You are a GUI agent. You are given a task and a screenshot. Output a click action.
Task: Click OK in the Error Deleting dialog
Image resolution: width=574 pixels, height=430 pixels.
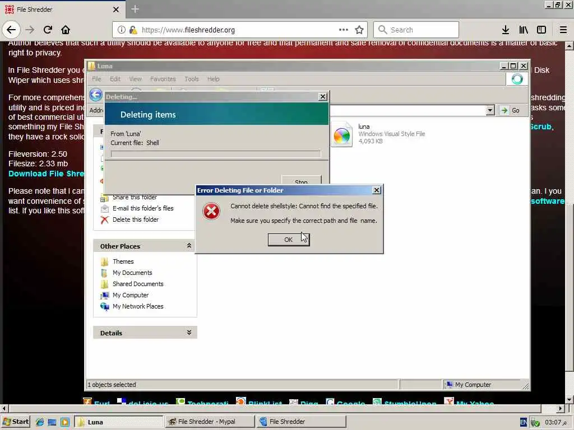289,240
